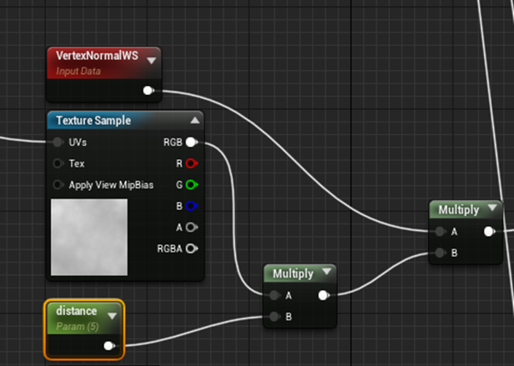Click right Multiply node's B input pin
514x366 pixels.
(440, 253)
